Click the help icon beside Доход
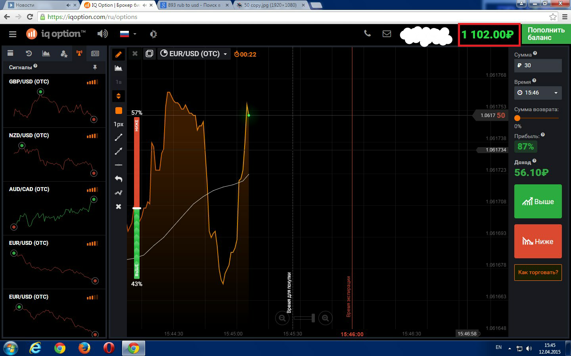This screenshot has width=571, height=356. (x=535, y=161)
